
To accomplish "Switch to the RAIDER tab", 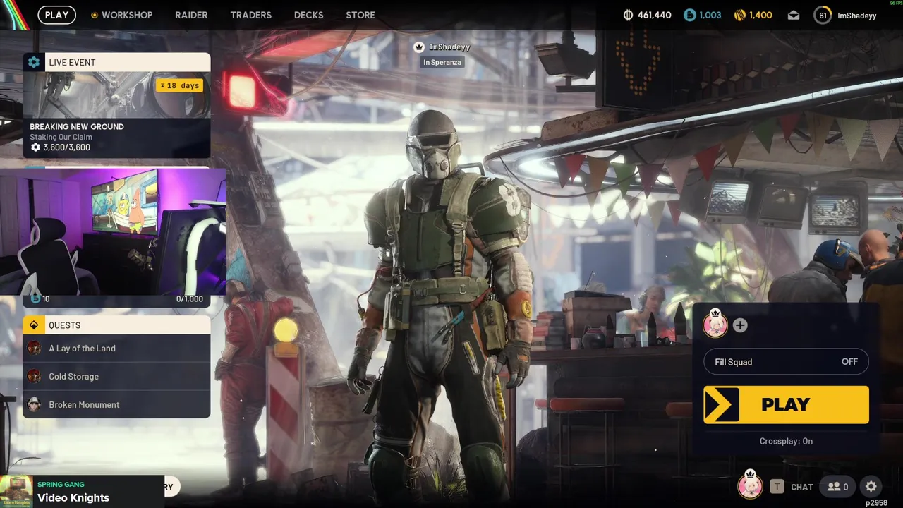I will (191, 15).
